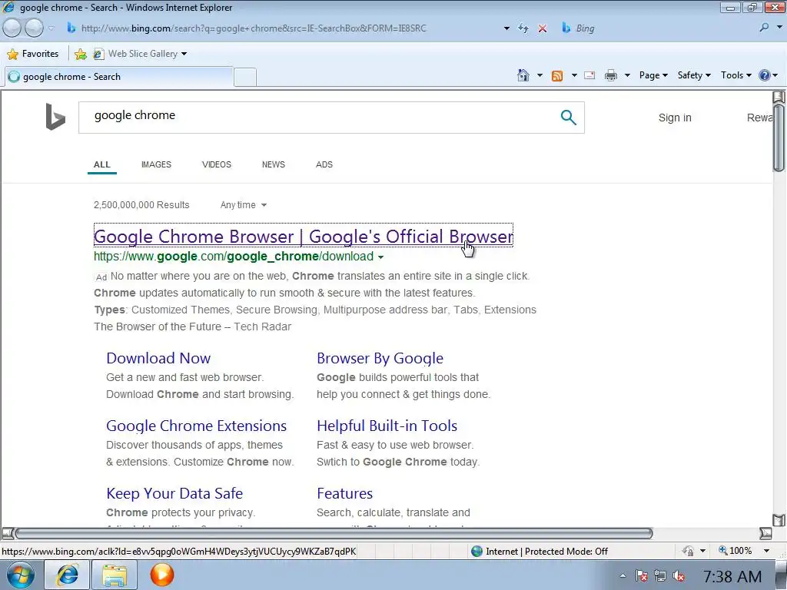787x590 pixels.
Task: Click the Refresh icon in address bar
Action: click(523, 28)
